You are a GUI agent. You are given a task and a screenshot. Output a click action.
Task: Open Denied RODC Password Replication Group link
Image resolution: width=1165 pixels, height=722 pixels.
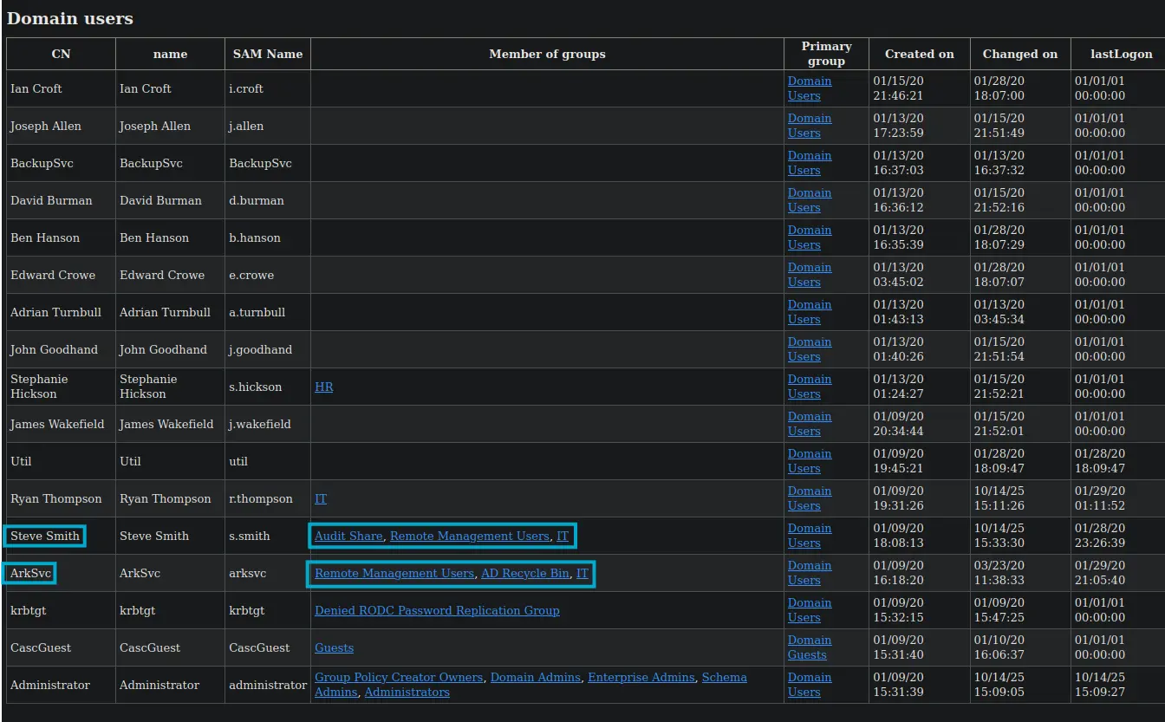(437, 611)
